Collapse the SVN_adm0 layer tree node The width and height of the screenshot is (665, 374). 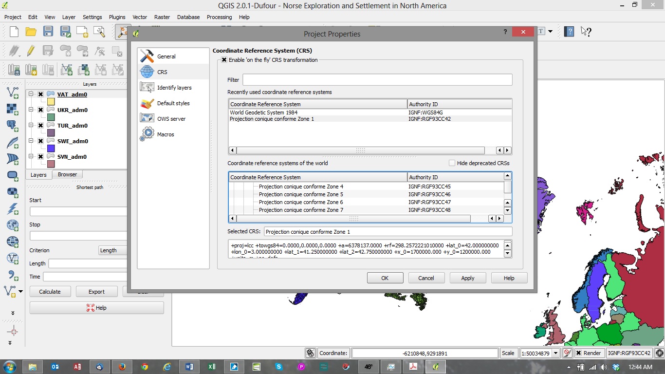(x=31, y=156)
